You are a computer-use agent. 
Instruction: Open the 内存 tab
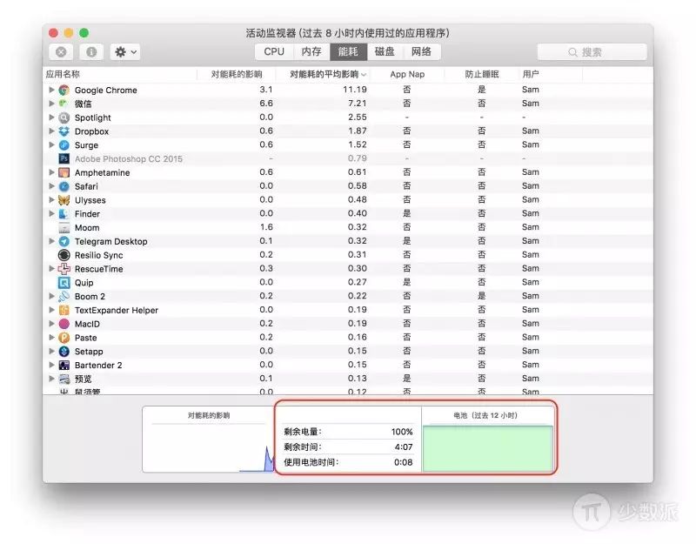pos(311,51)
